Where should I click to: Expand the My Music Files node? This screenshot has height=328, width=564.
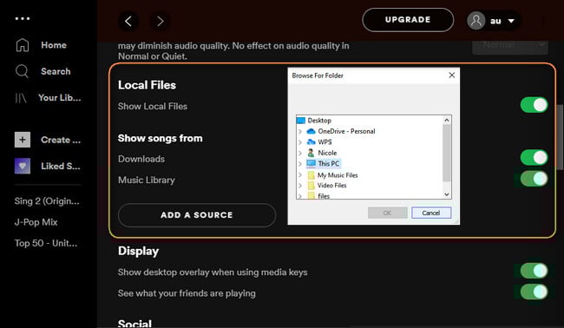300,175
